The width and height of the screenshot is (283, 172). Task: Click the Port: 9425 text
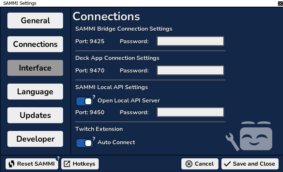[x=90, y=41]
